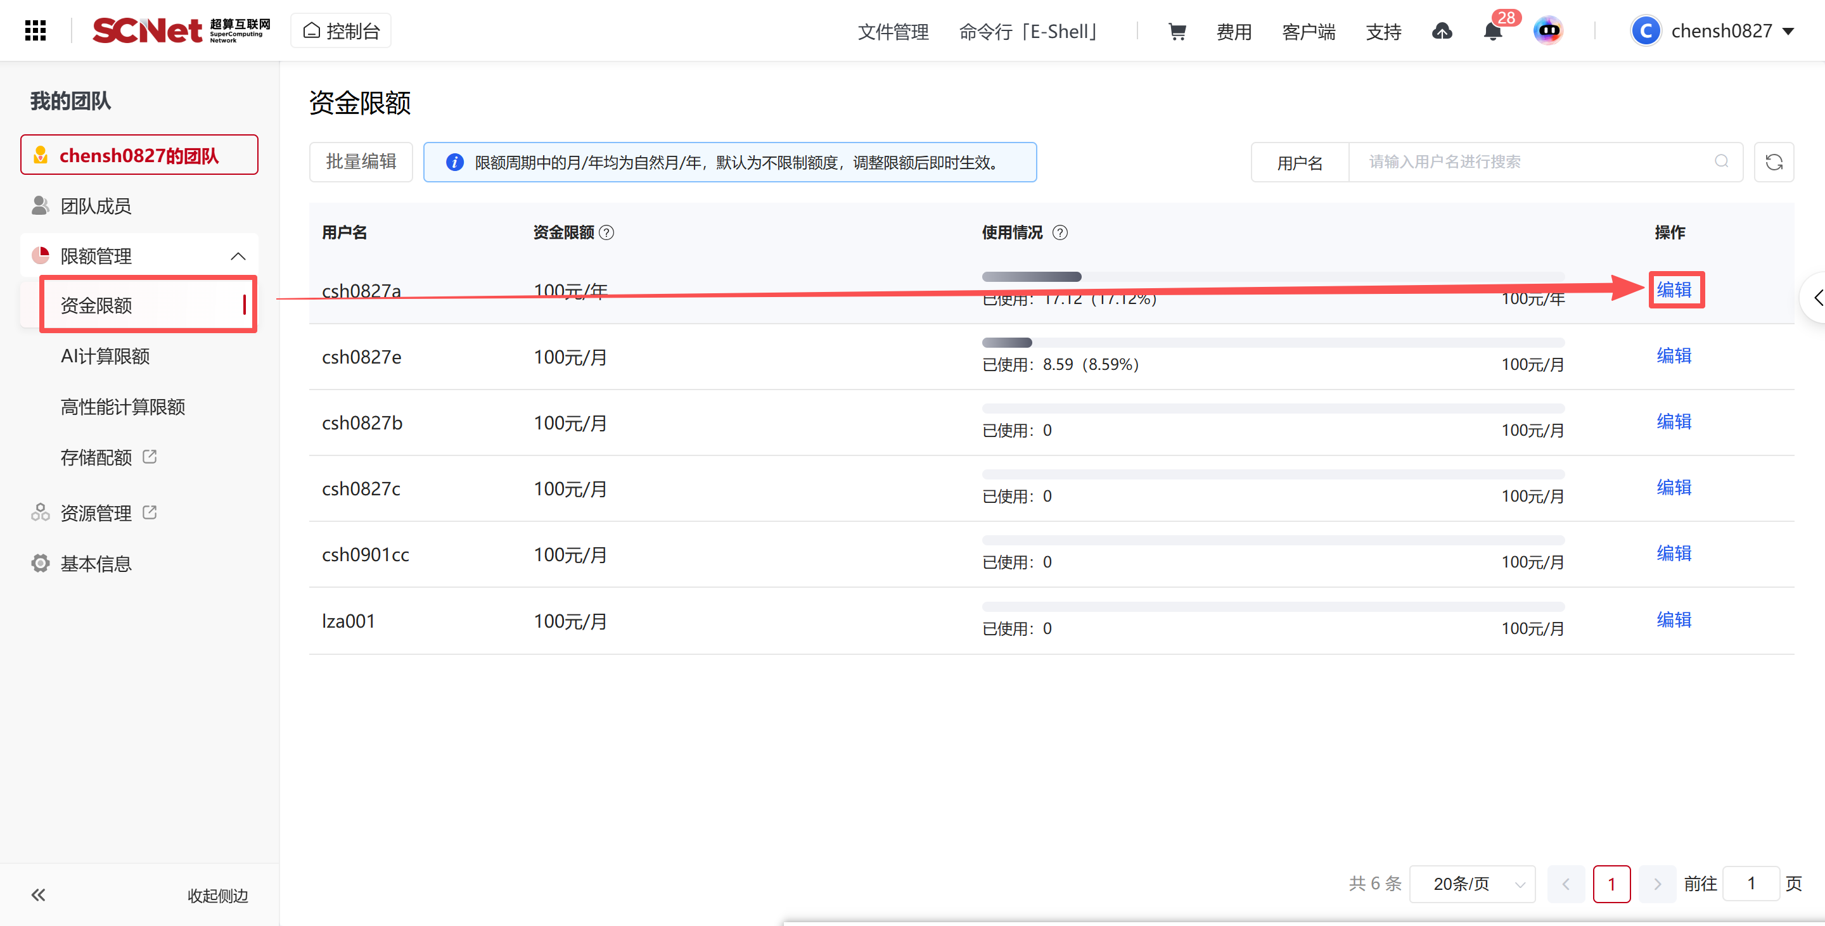Screen dimensions: 1825x926
Task: Select AI计算限额 in sidebar
Action: click(105, 356)
